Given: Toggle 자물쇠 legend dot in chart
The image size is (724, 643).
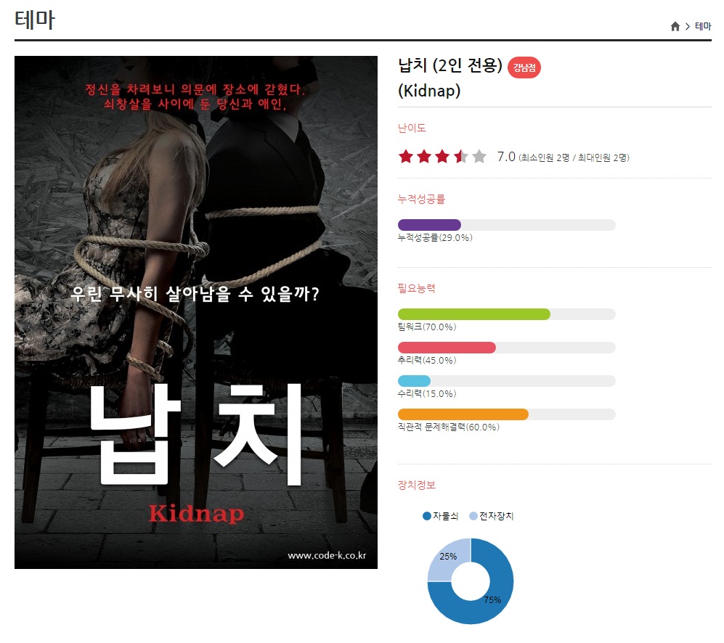Looking at the screenshot, I should click(x=427, y=516).
